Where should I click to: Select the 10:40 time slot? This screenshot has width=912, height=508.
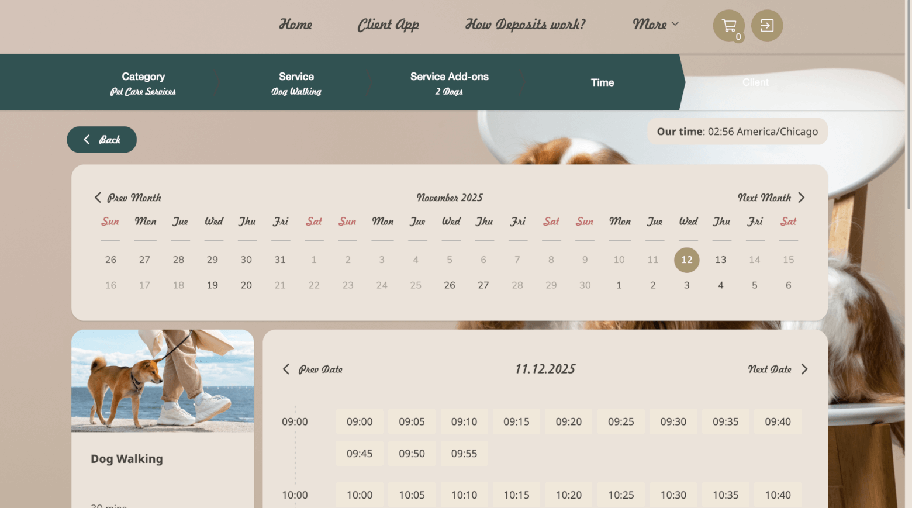(x=778, y=495)
